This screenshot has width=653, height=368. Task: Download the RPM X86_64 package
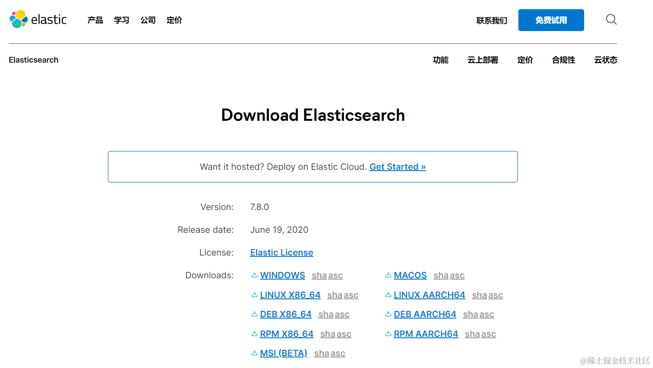287,334
